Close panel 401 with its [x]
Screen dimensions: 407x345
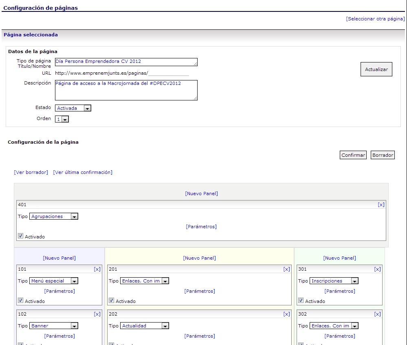(381, 205)
